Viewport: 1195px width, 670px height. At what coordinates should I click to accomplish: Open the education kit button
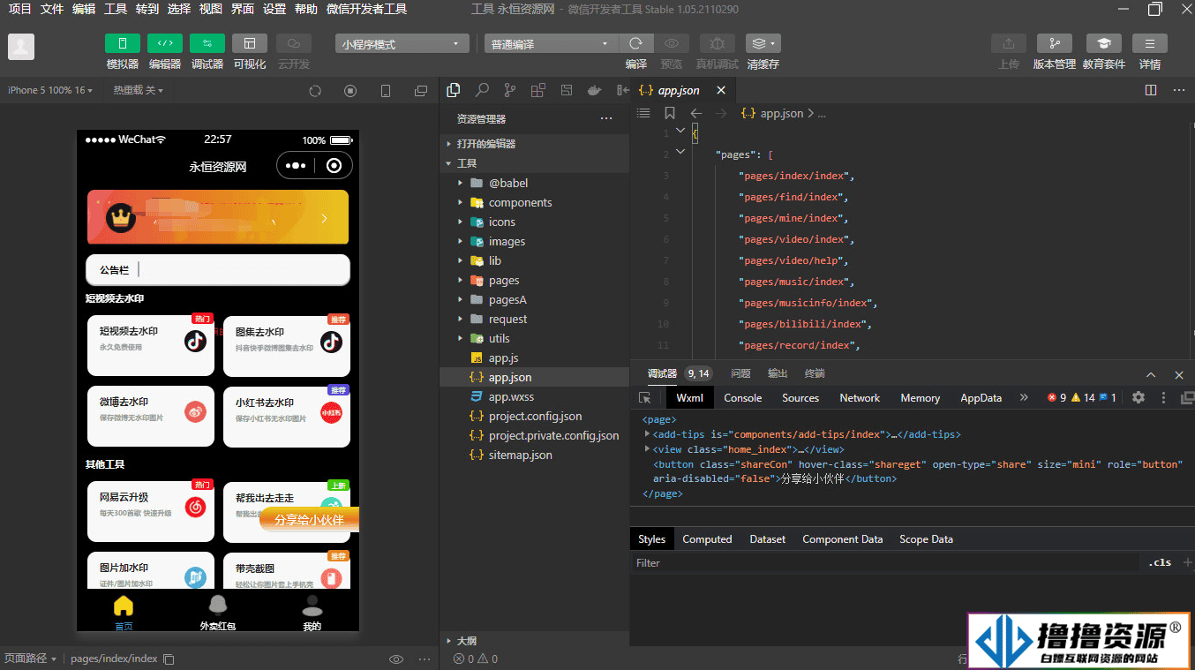click(1104, 43)
